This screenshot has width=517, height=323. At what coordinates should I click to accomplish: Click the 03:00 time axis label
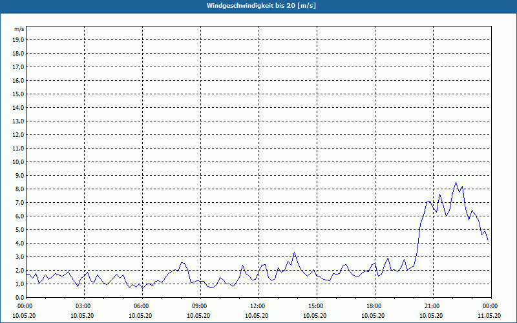point(84,306)
